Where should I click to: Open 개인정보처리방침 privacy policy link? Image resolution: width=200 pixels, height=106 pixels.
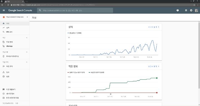pyautogui.click(x=8, y=103)
